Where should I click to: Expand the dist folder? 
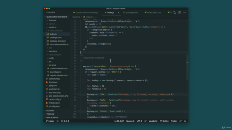50,48
